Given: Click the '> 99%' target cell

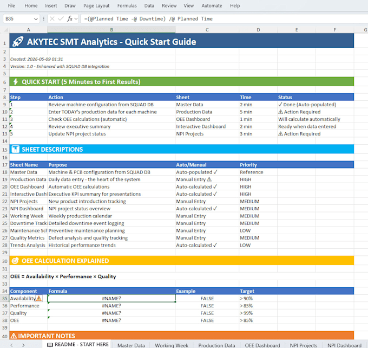Looking at the screenshot, I should (258, 313).
